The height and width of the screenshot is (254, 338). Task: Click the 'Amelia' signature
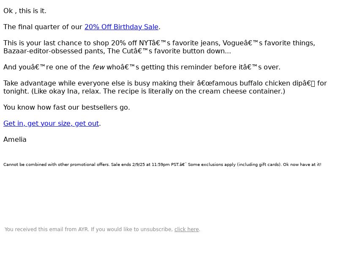pyautogui.click(x=15, y=140)
